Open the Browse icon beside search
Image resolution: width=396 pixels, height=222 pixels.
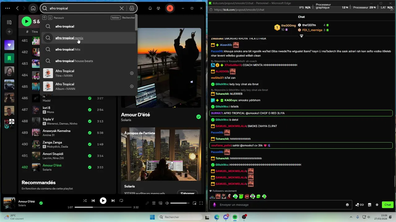point(132,8)
